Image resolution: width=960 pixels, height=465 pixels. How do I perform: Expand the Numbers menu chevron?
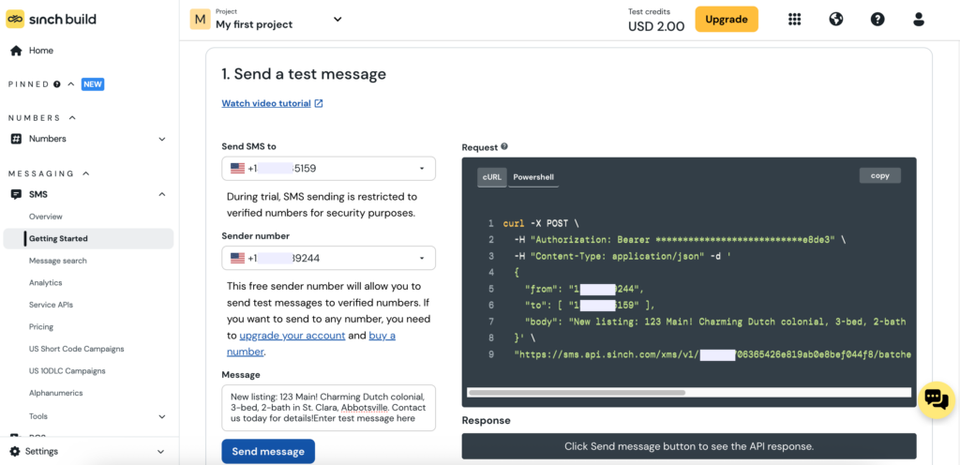pyautogui.click(x=162, y=140)
